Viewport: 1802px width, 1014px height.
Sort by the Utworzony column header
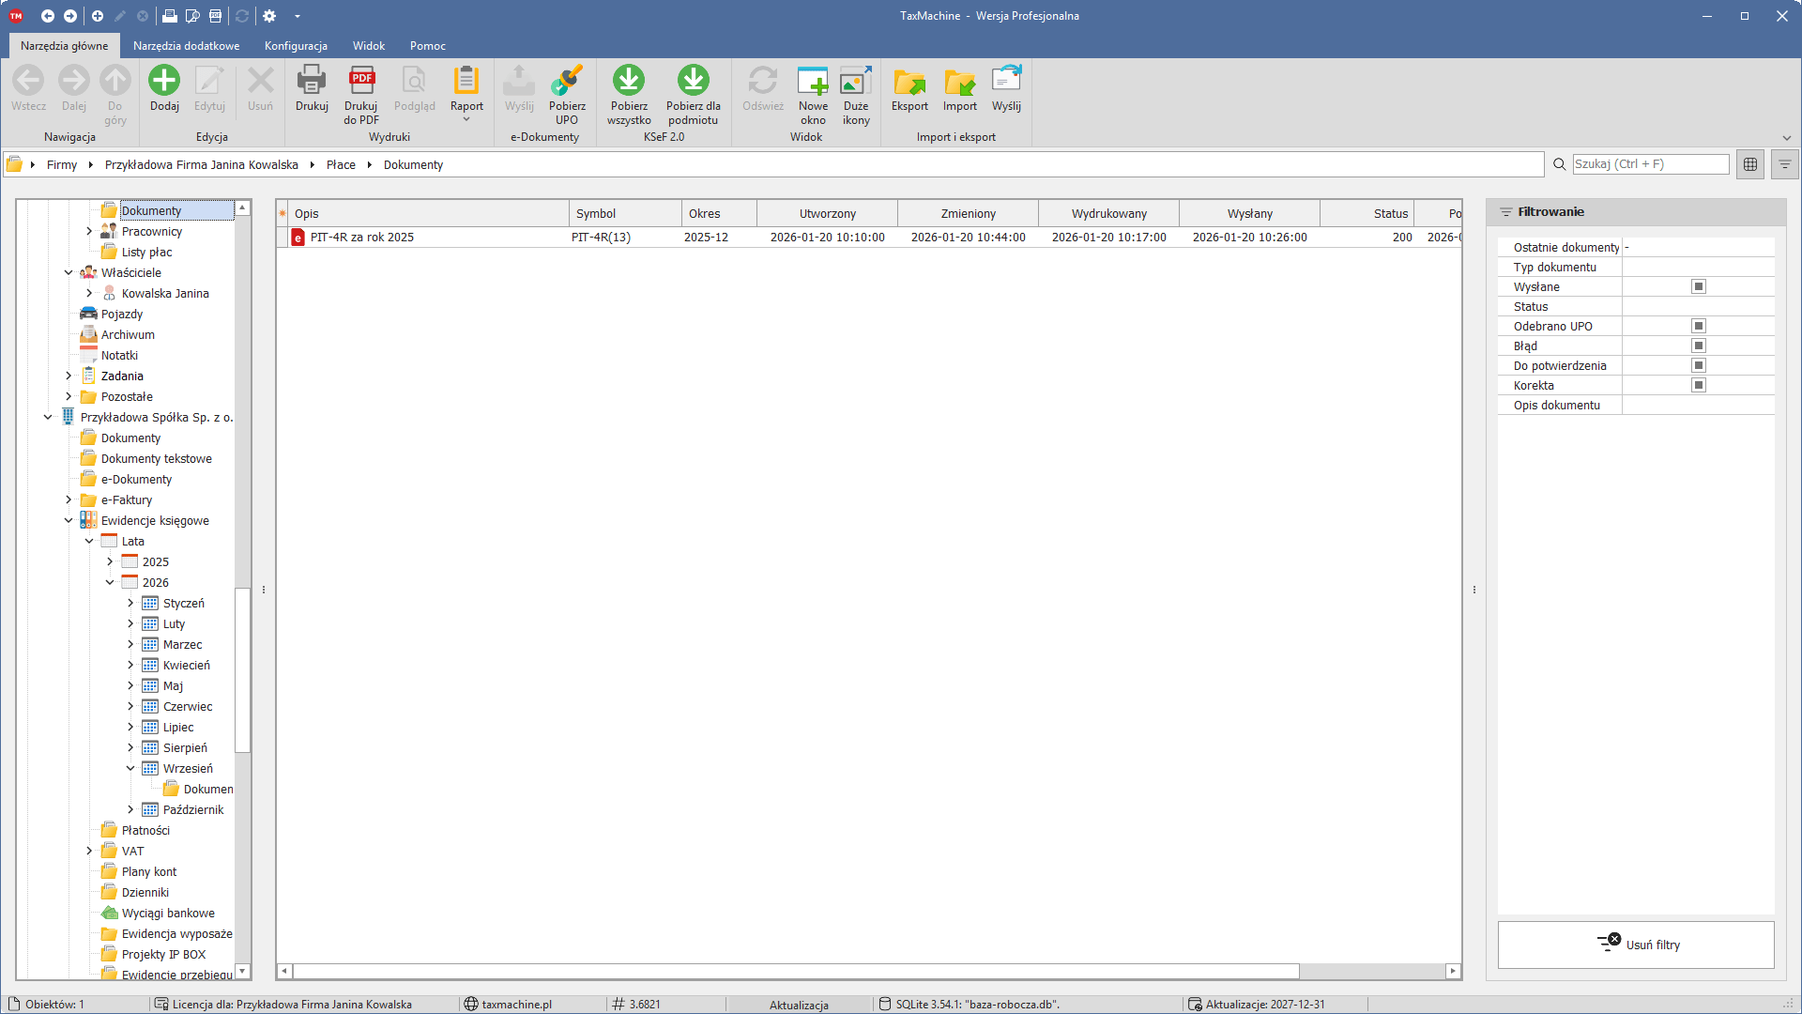click(x=828, y=213)
